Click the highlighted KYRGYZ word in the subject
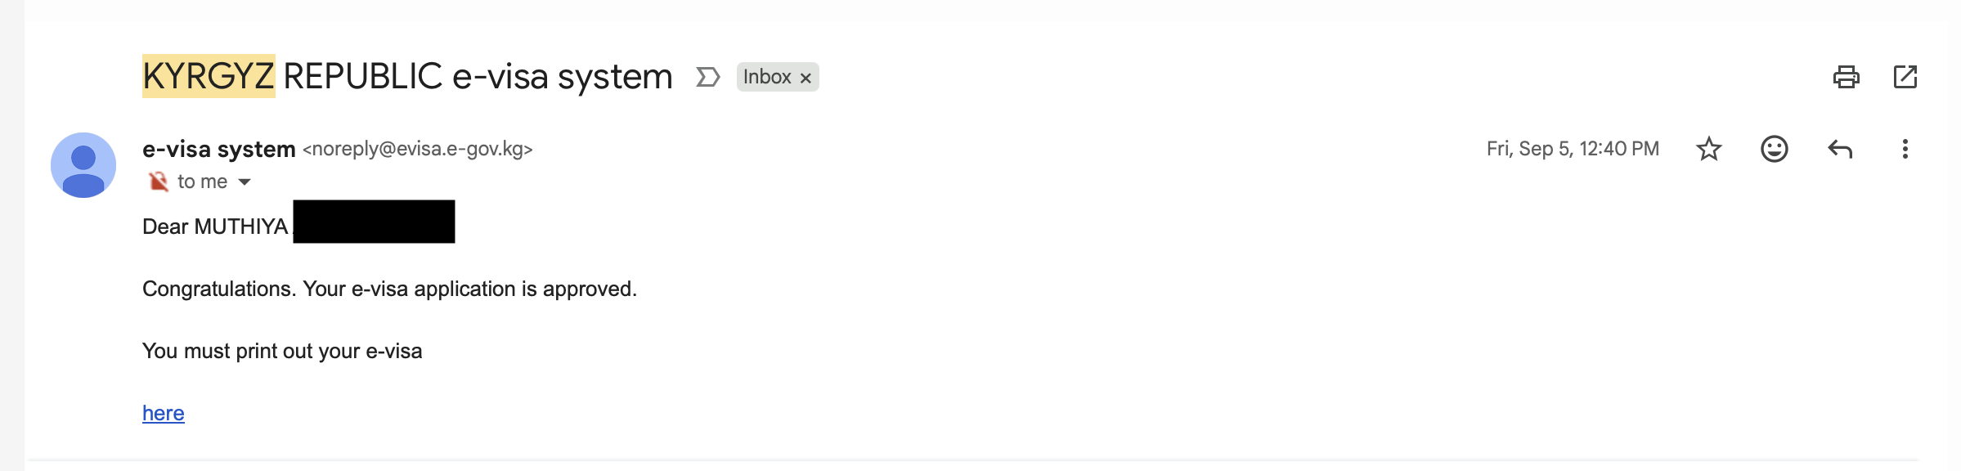 pos(209,76)
